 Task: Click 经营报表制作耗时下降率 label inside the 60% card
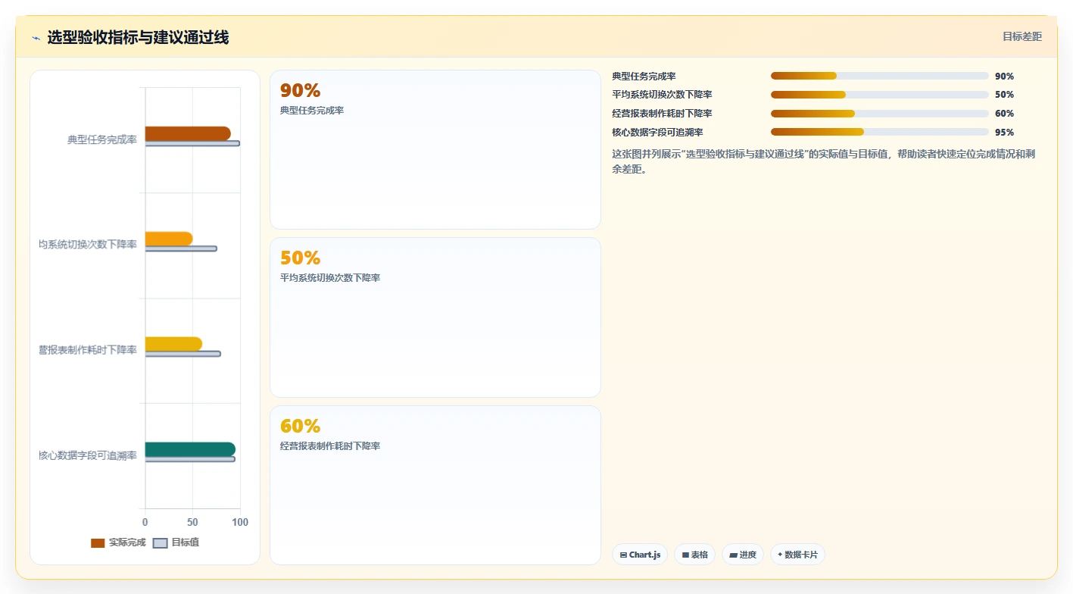(330, 446)
